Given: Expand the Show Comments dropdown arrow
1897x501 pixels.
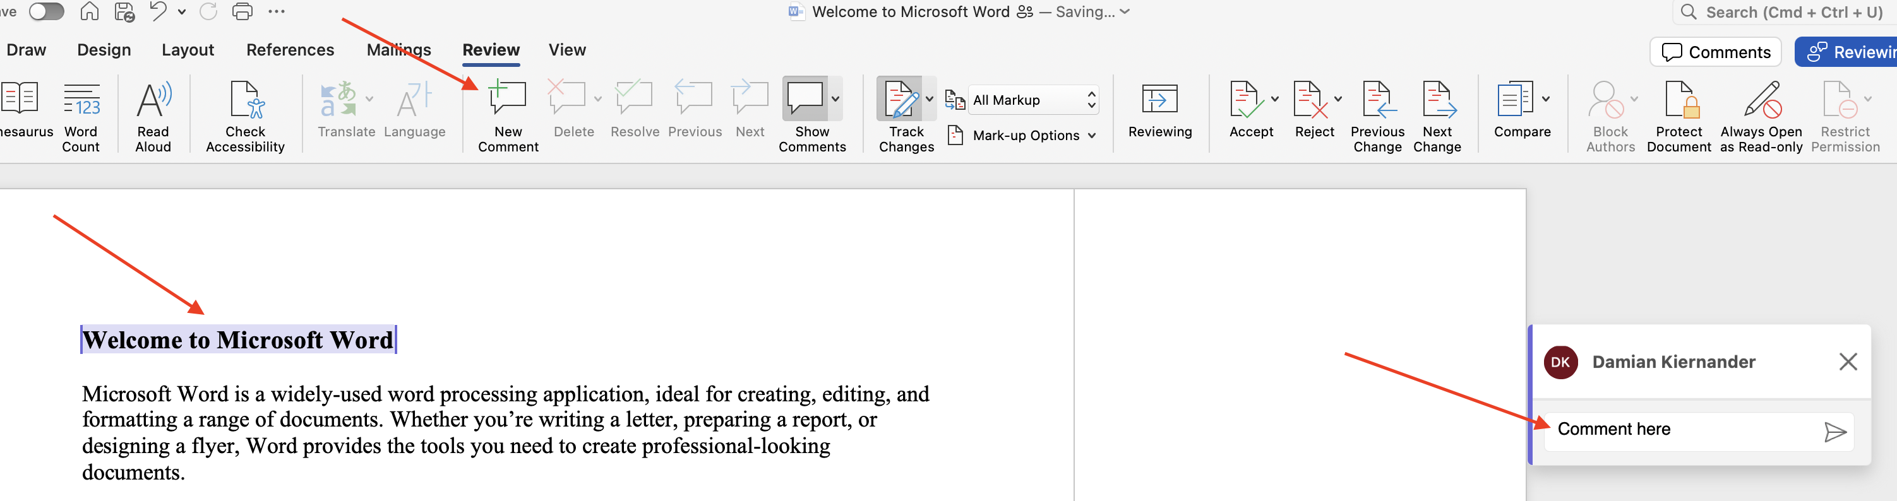Looking at the screenshot, I should tap(836, 99).
